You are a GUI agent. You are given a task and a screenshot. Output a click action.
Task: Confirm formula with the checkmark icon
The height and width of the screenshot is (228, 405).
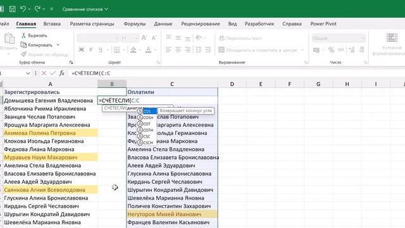pyautogui.click(x=53, y=73)
